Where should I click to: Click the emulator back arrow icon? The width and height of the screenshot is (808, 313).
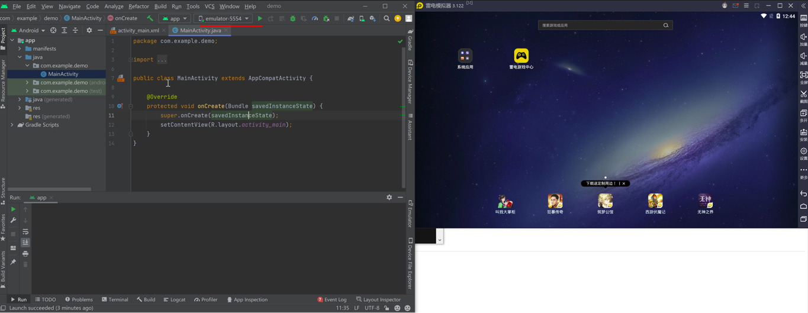[803, 193]
